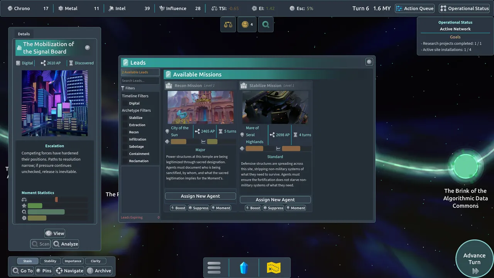Toggle the Containment archetype filter checkbox

click(125, 154)
